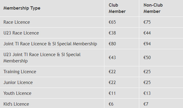Image resolution: width=183 pixels, height=108 pixels.
Task: Click the €13 Youth Licence non-club price
Action: click(147, 93)
